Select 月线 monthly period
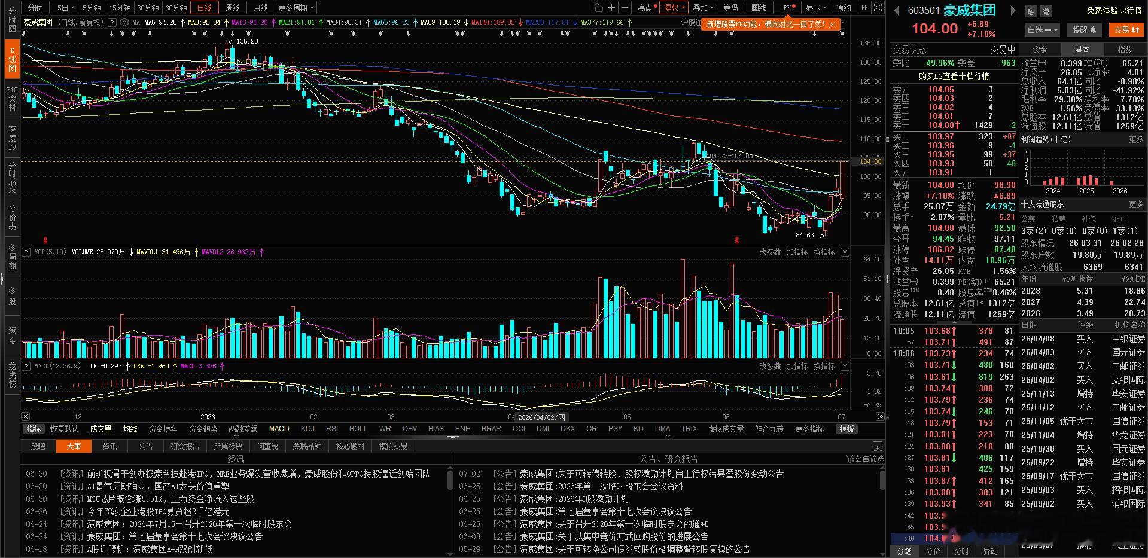Screen dimensions: 1148x558 click(x=261, y=8)
